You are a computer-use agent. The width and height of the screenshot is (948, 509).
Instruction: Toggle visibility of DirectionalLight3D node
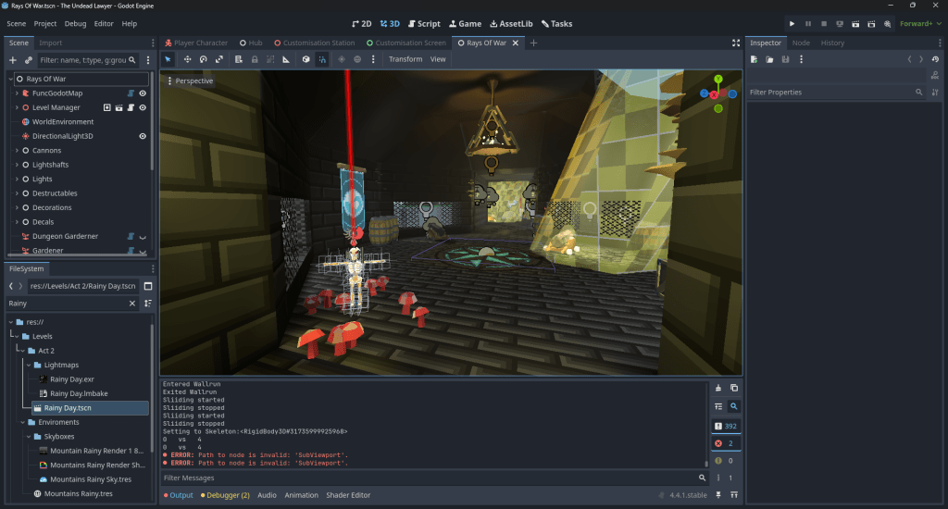click(143, 136)
